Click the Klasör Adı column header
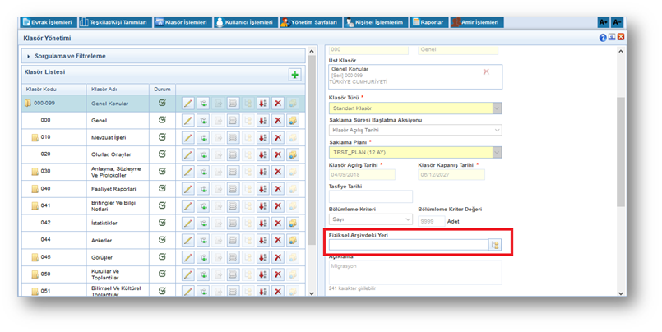 104,89
